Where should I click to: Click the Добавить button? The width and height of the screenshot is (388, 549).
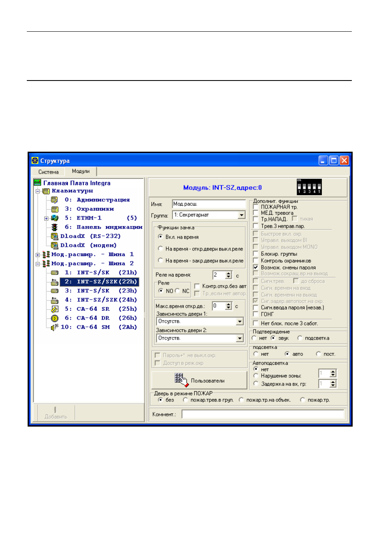tap(56, 412)
